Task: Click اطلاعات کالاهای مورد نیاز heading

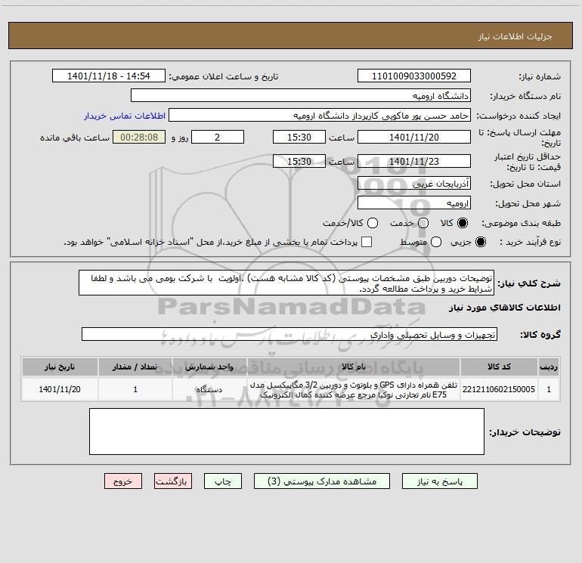Action: (505, 308)
